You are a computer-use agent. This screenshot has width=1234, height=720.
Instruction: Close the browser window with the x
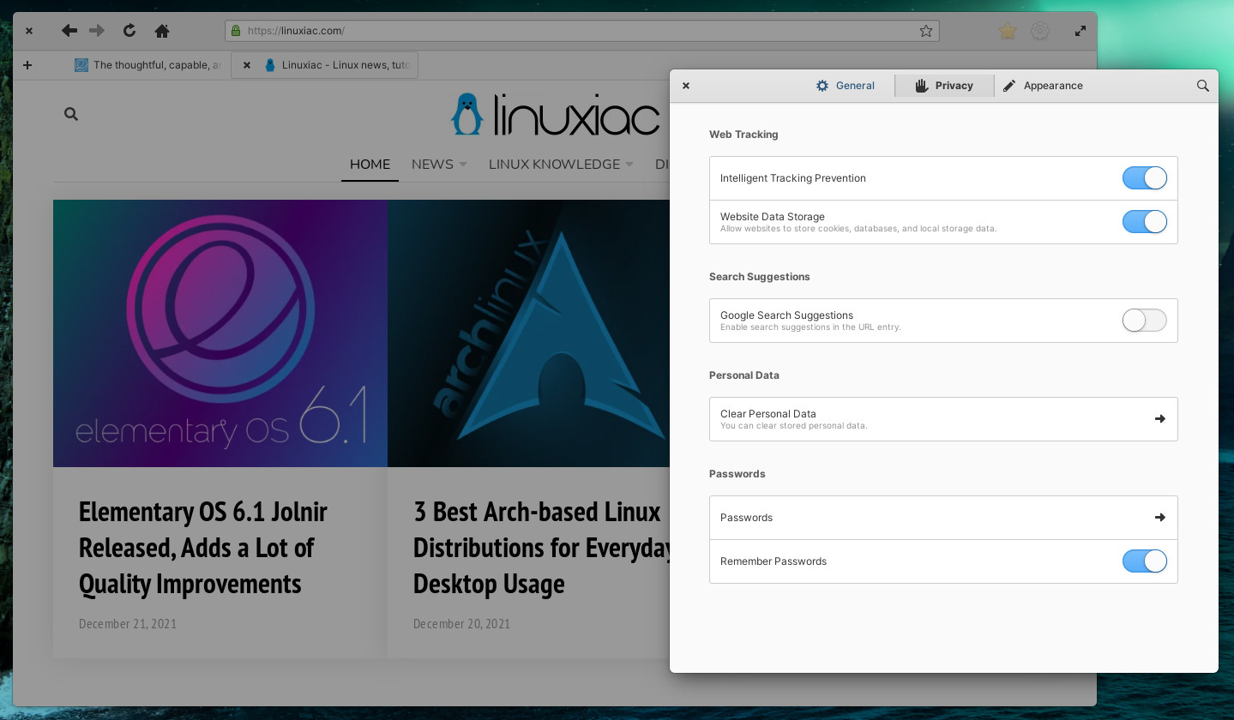click(28, 31)
